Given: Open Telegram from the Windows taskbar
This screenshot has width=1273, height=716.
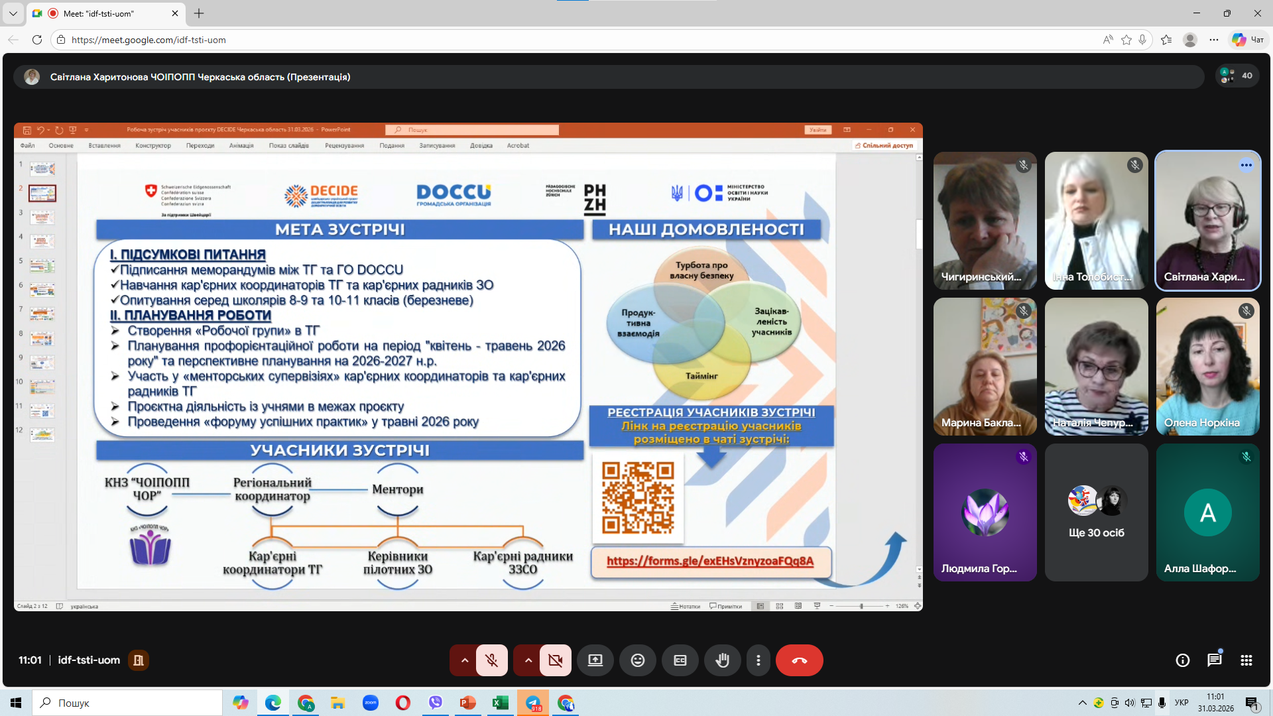Looking at the screenshot, I should (x=533, y=703).
